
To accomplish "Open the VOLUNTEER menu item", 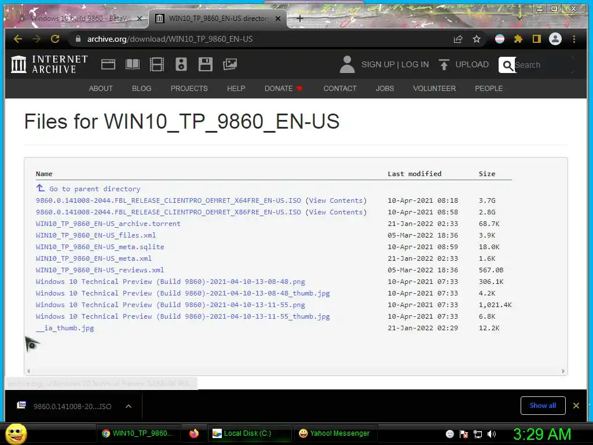I will click(434, 89).
